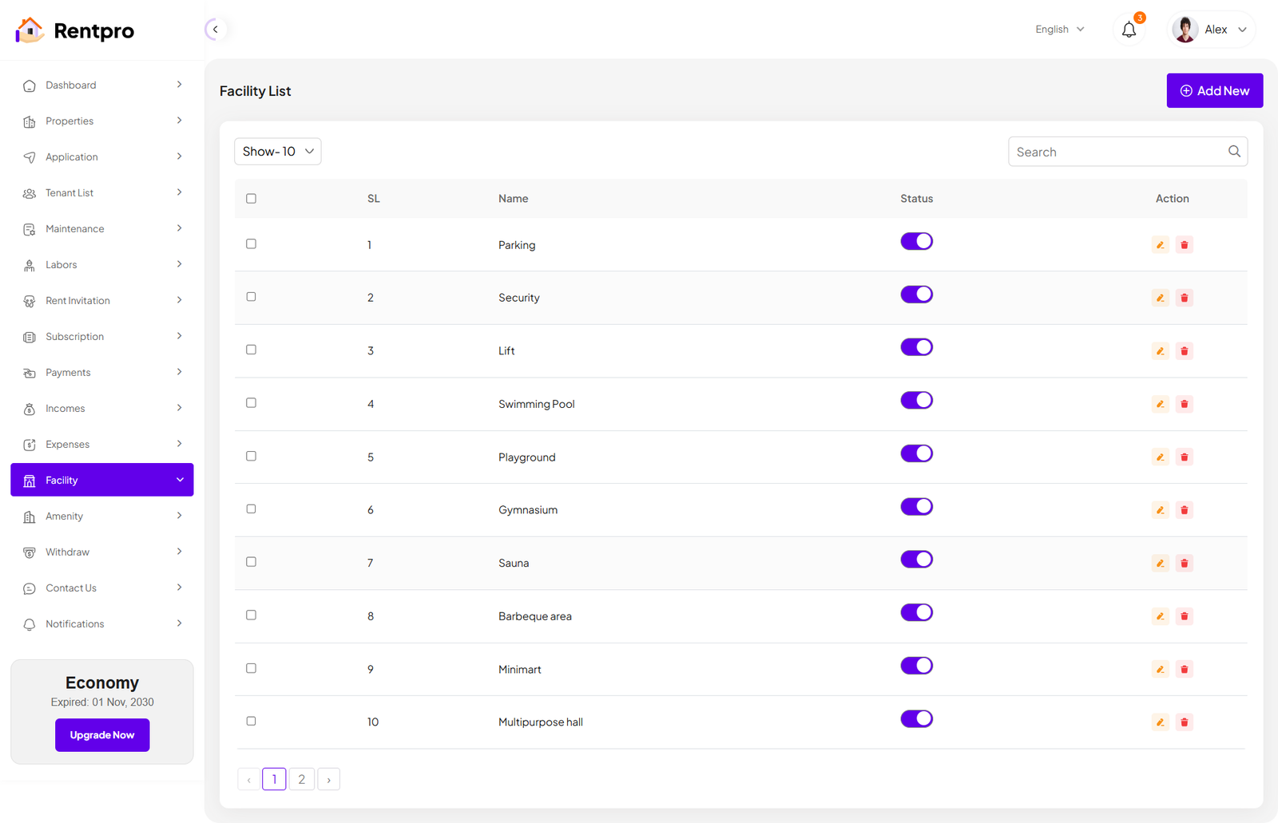Check the select-all header checkbox
1278x823 pixels.
252,199
